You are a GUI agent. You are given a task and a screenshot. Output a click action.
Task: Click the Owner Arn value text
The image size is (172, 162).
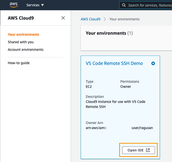point(119,128)
